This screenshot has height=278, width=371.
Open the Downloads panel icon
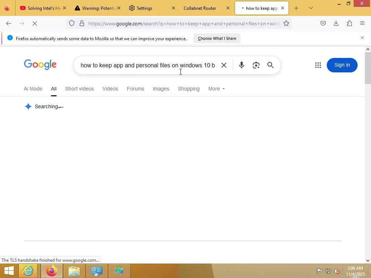click(336, 23)
